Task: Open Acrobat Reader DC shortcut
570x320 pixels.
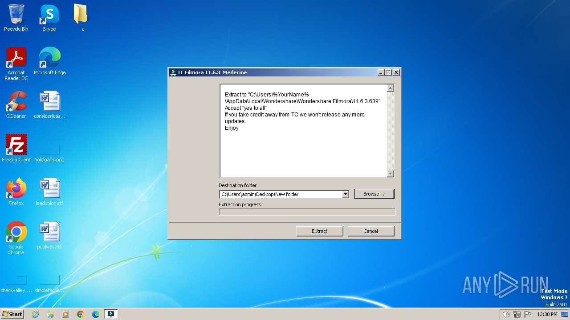Action: pyautogui.click(x=16, y=64)
